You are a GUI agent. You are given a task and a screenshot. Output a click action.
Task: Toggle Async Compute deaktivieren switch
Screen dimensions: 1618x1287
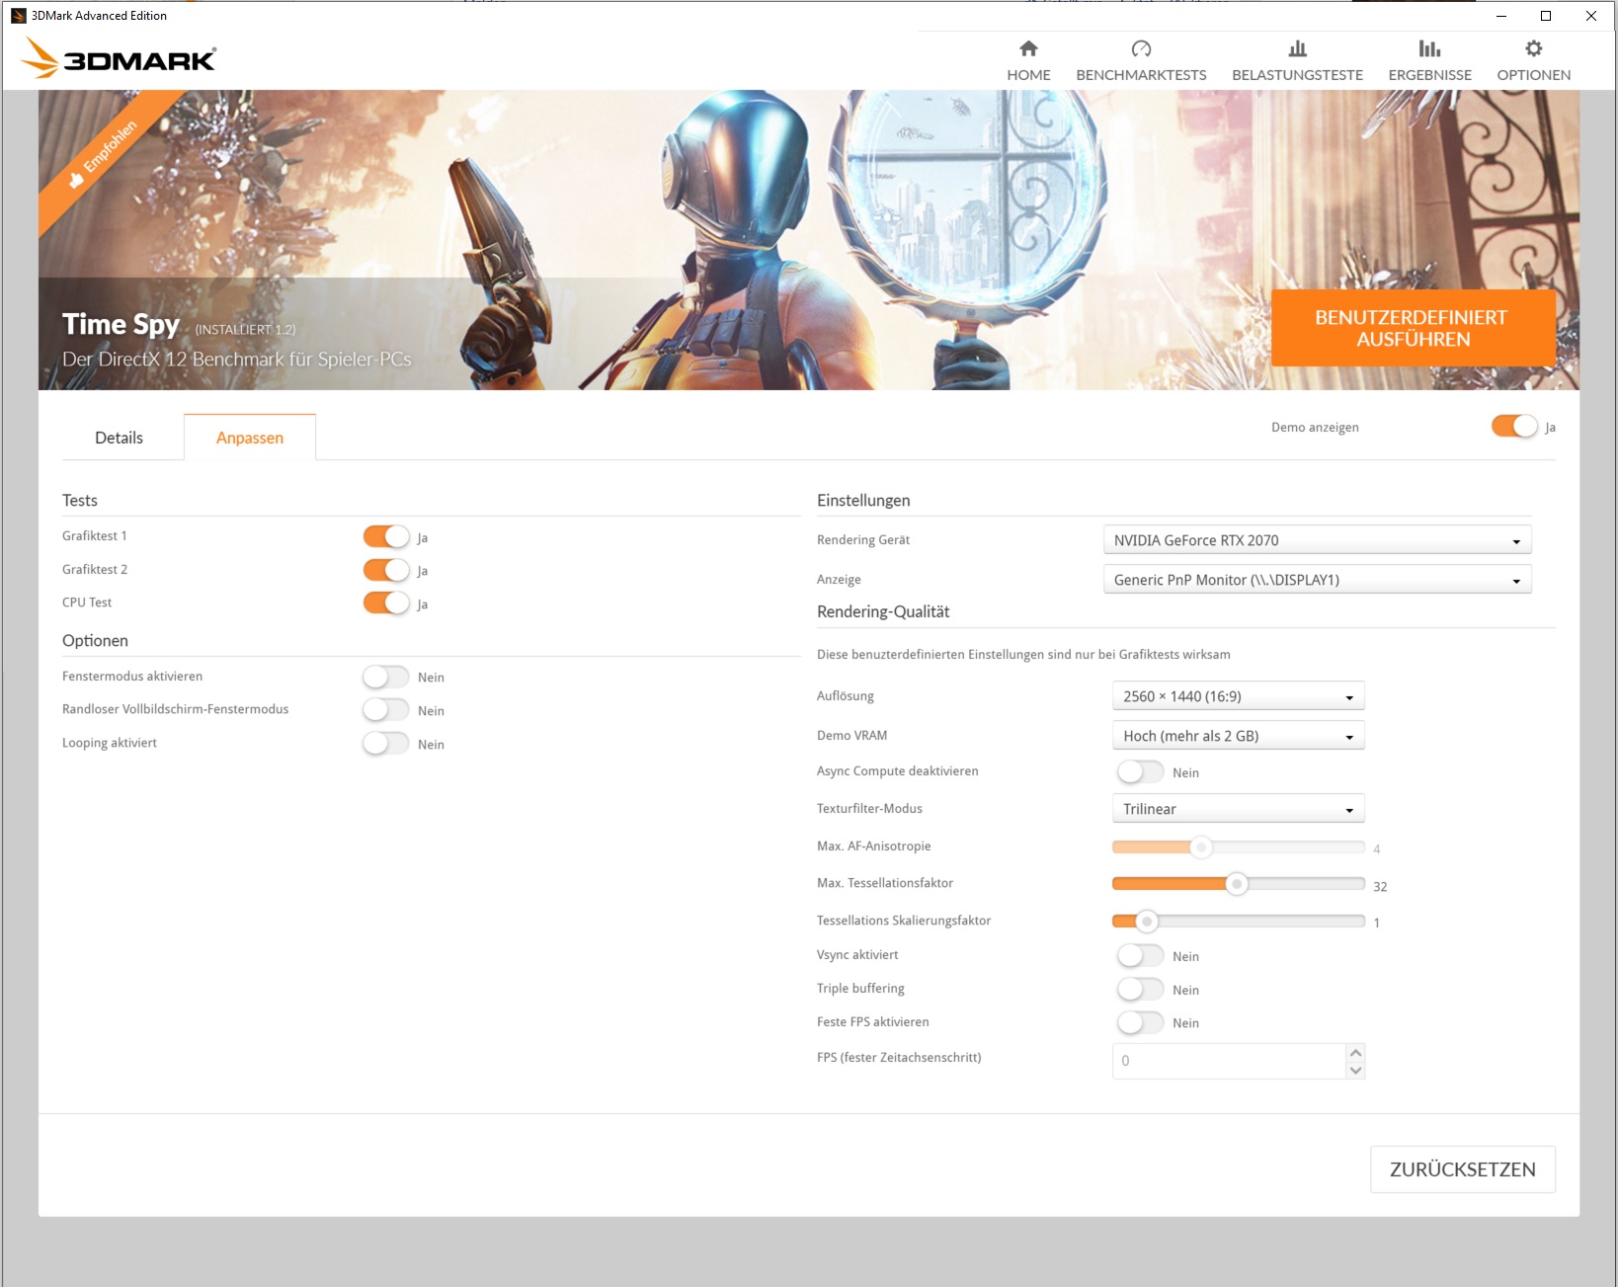pyautogui.click(x=1141, y=771)
